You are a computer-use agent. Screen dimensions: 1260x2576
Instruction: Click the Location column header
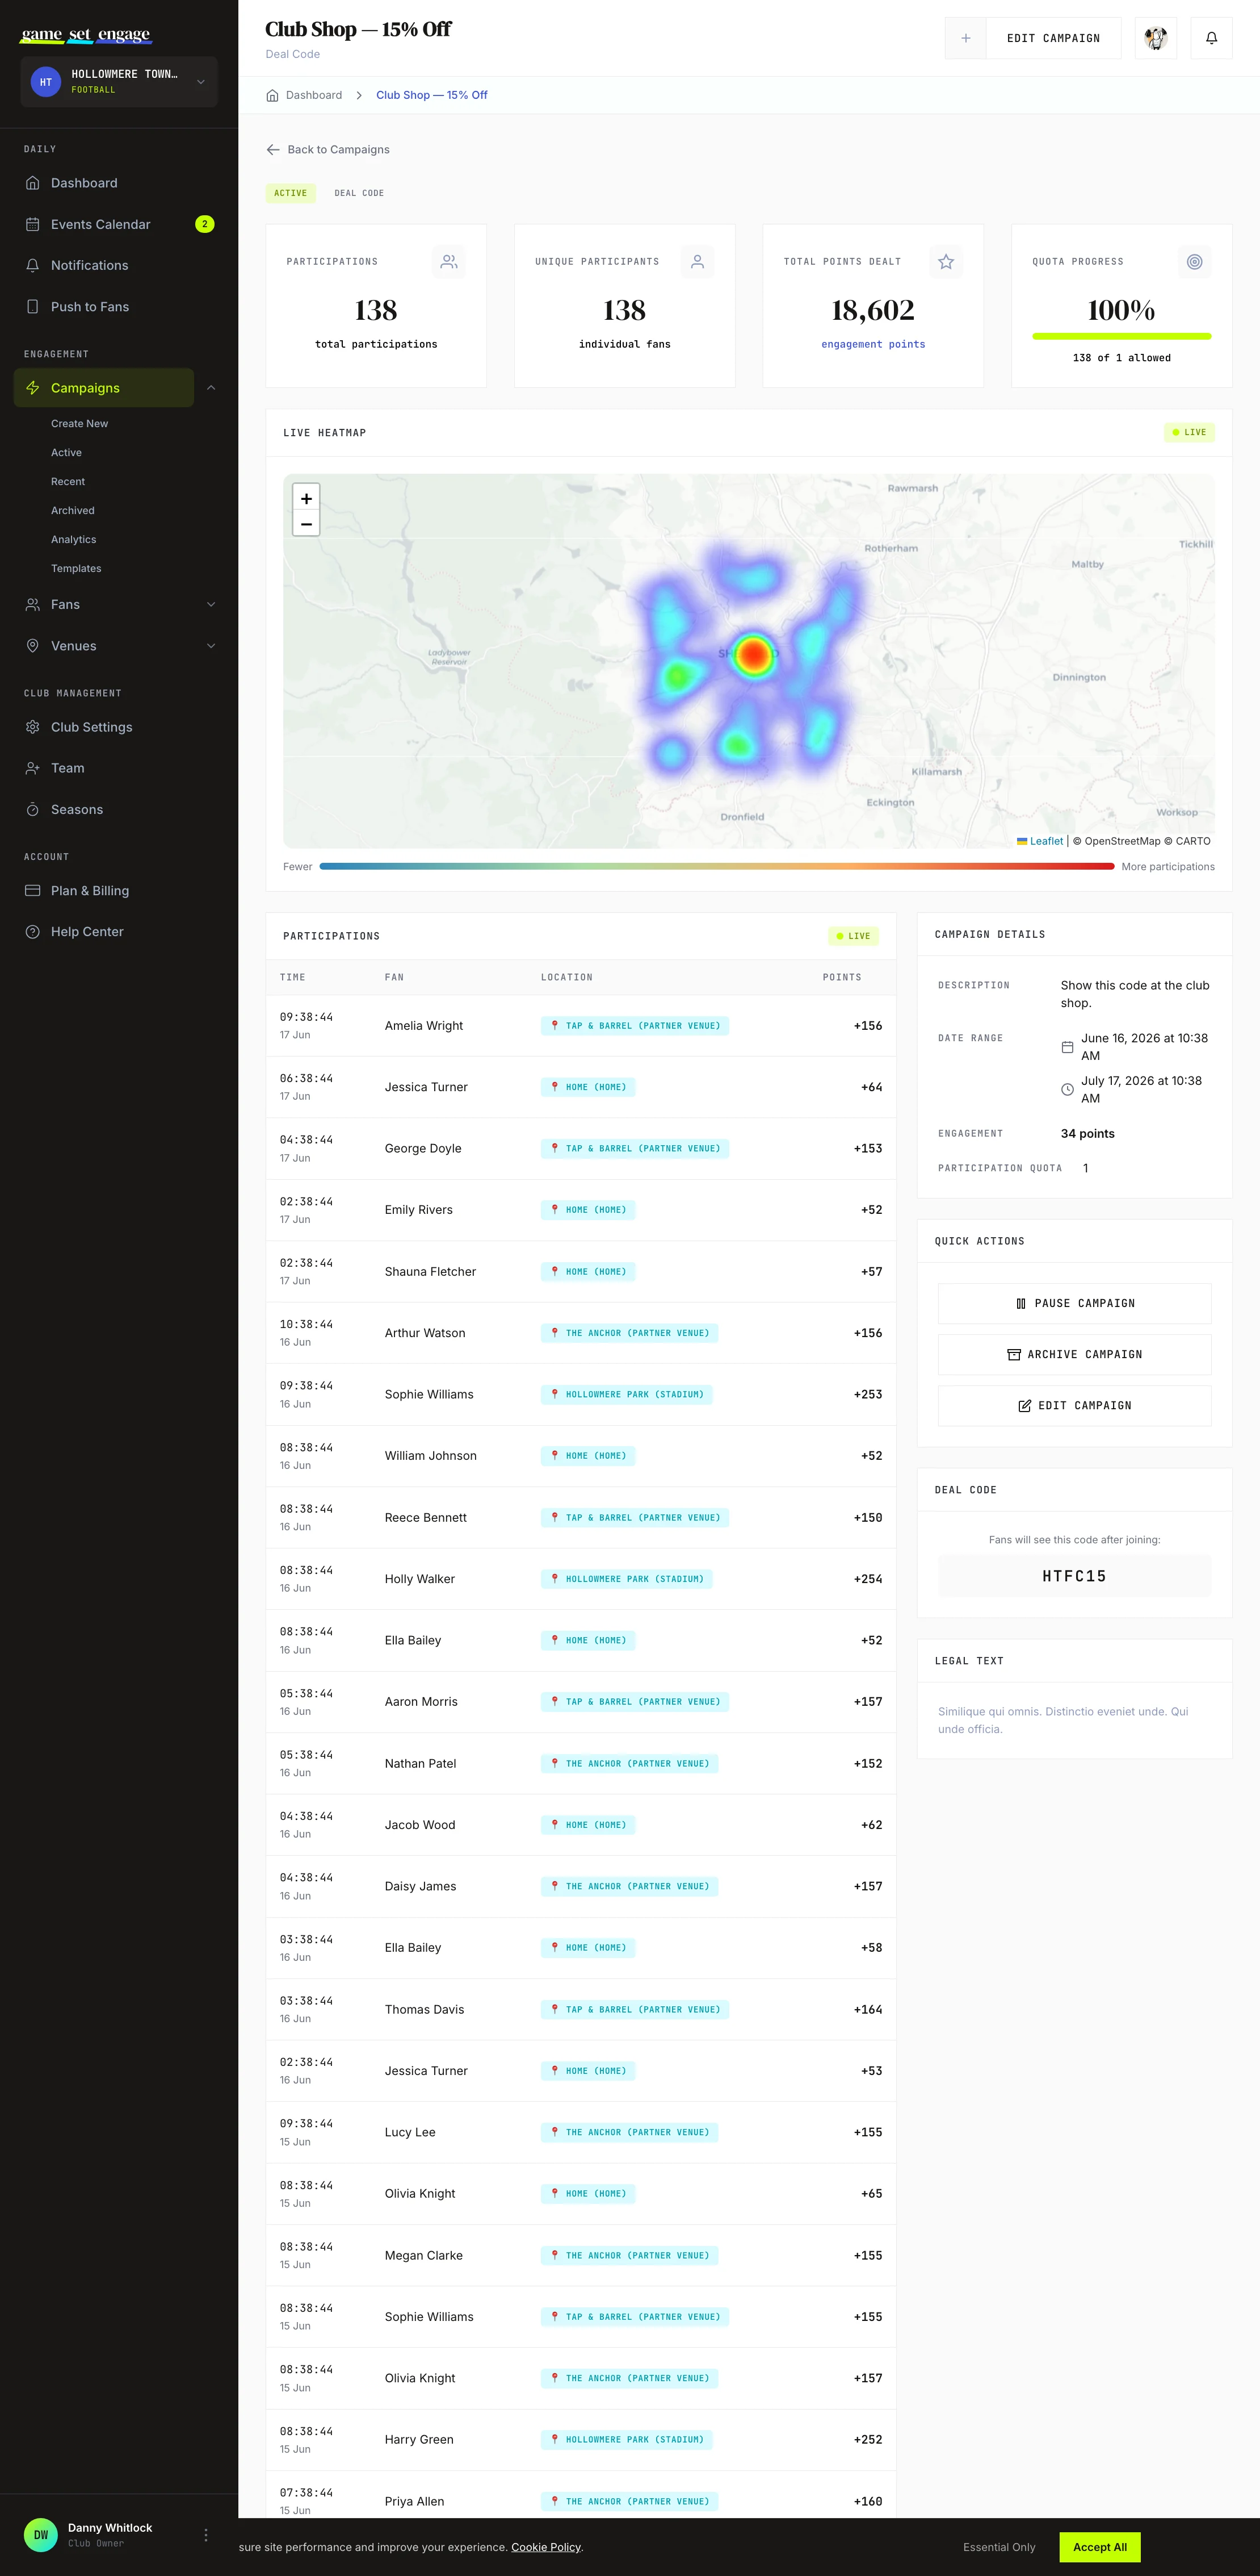click(566, 977)
